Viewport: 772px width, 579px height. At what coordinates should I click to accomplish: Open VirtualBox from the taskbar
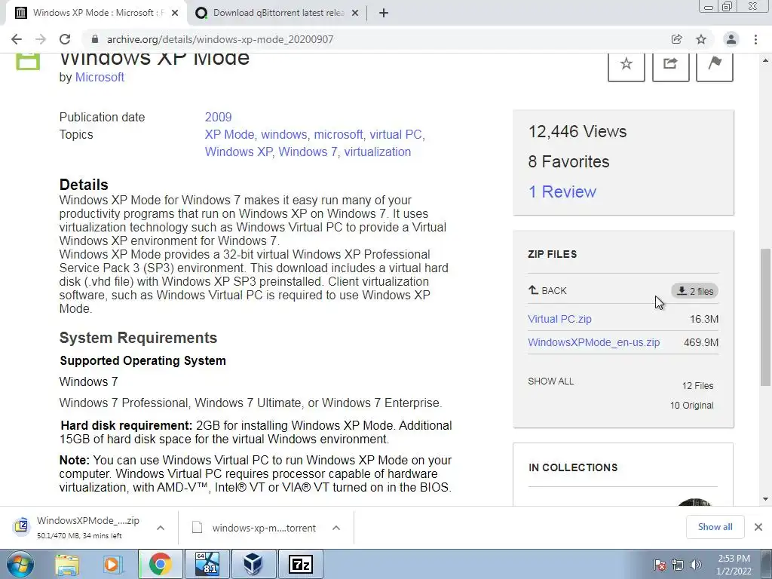pyautogui.click(x=253, y=564)
